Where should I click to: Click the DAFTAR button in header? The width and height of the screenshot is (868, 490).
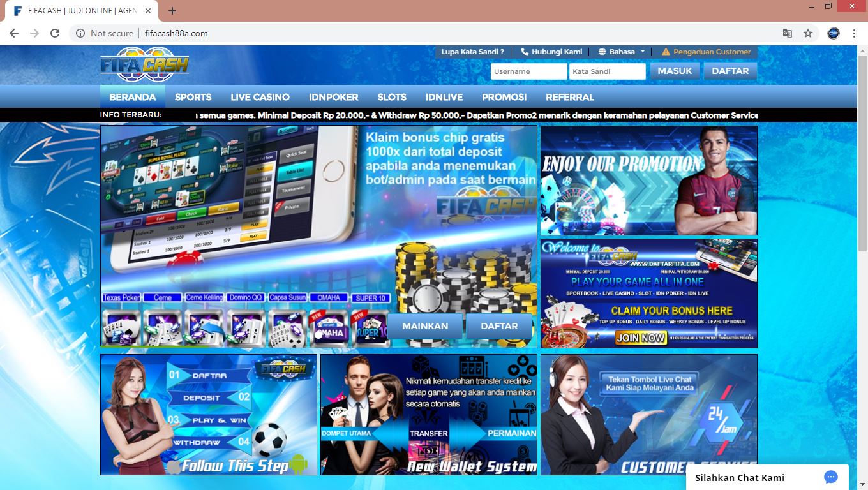730,71
